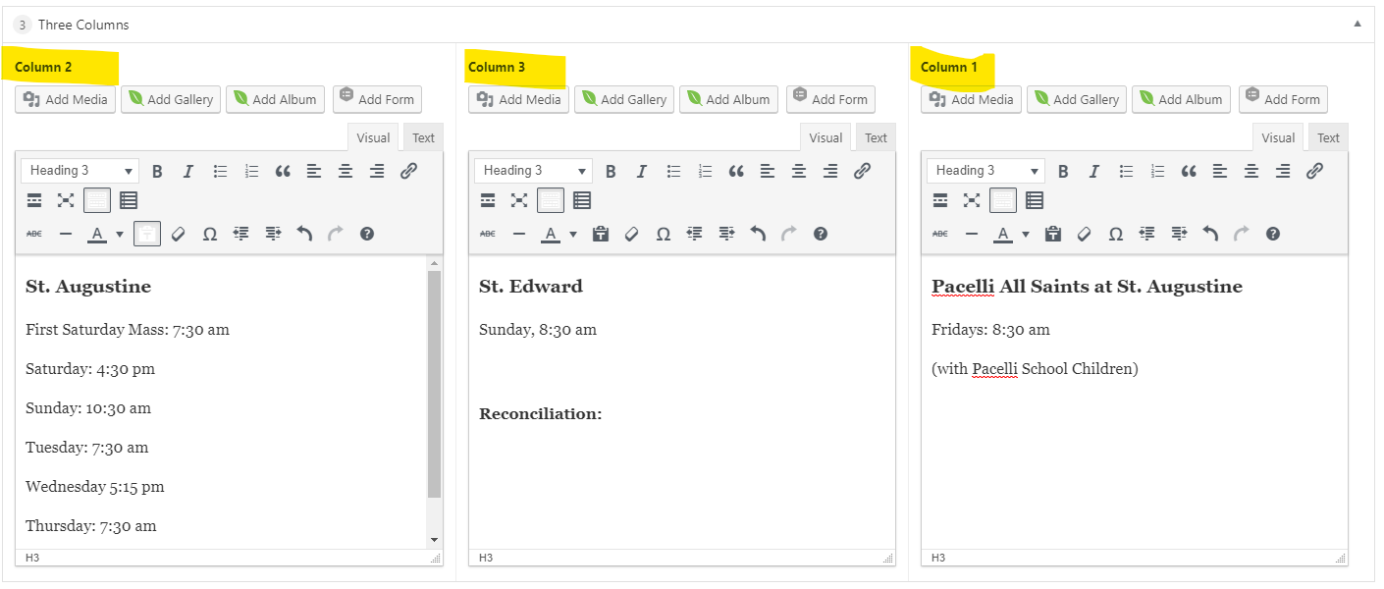This screenshot has height=589, width=1384.
Task: Insert special character in Column 3 editor
Action: (664, 234)
